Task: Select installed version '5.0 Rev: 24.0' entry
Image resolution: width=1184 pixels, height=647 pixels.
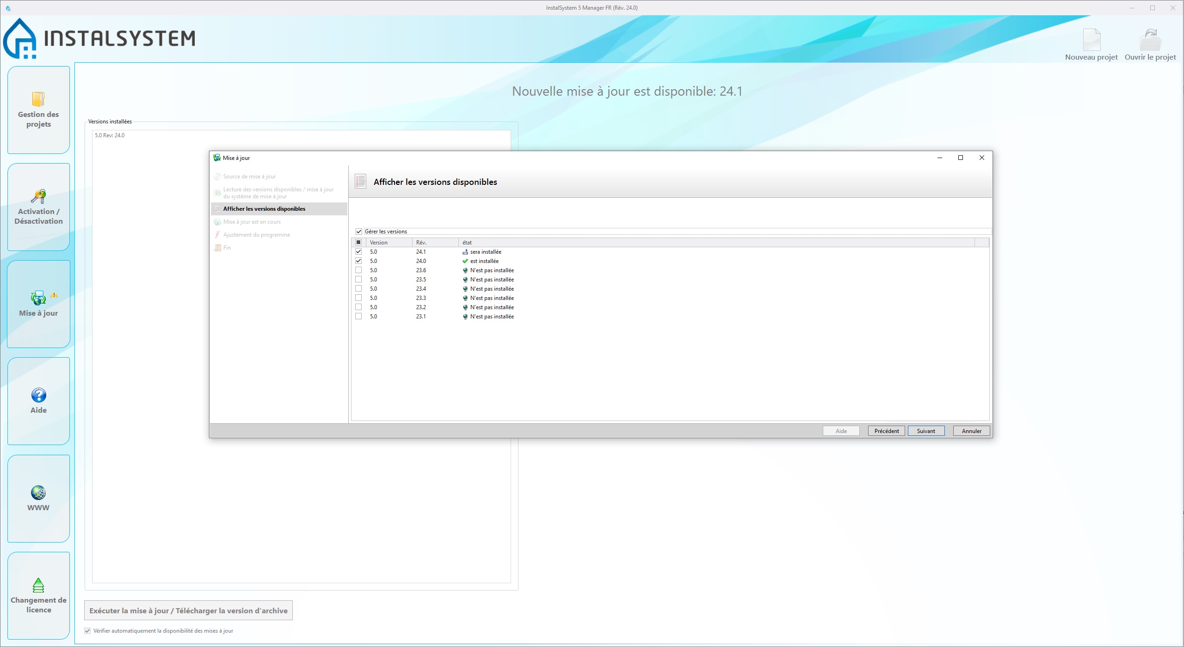Action: [110, 135]
